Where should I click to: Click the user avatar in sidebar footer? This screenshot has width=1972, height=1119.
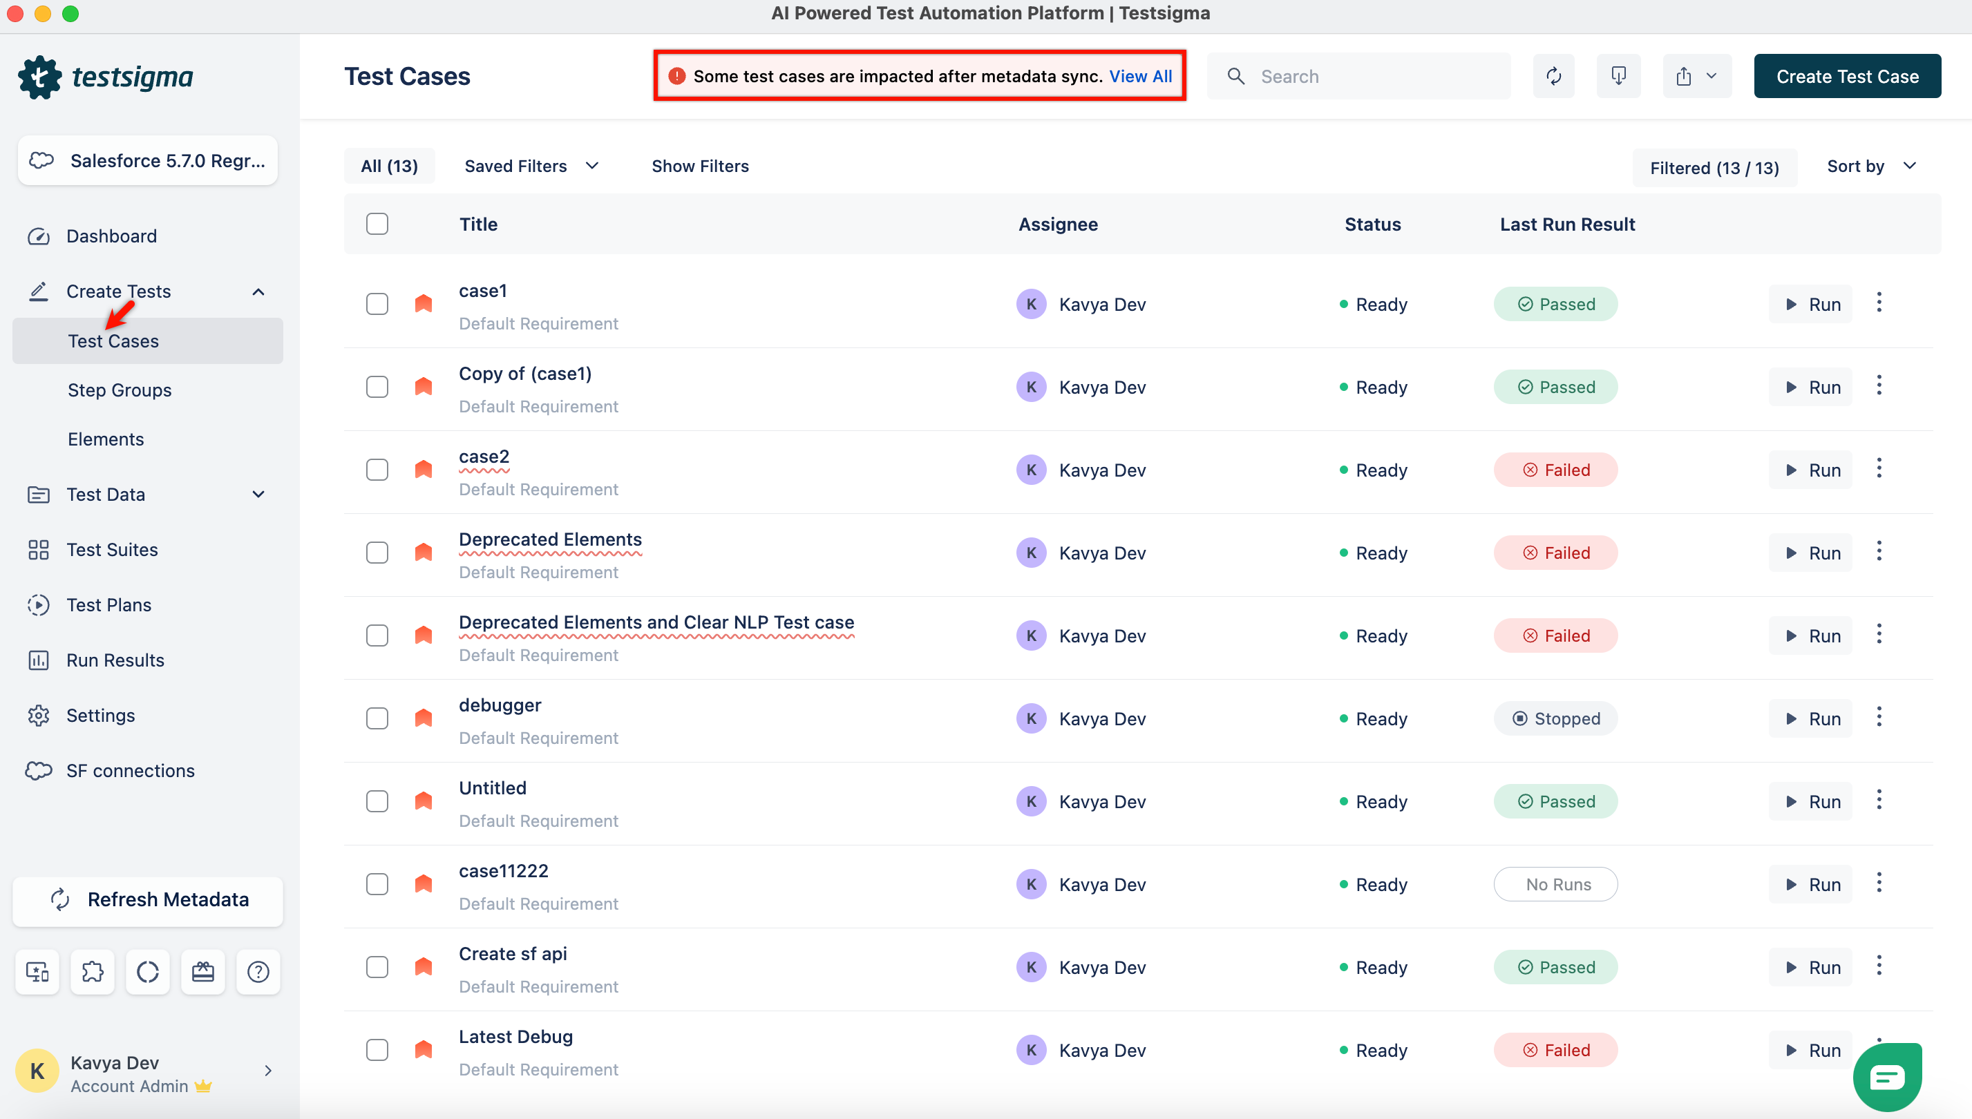click(37, 1071)
